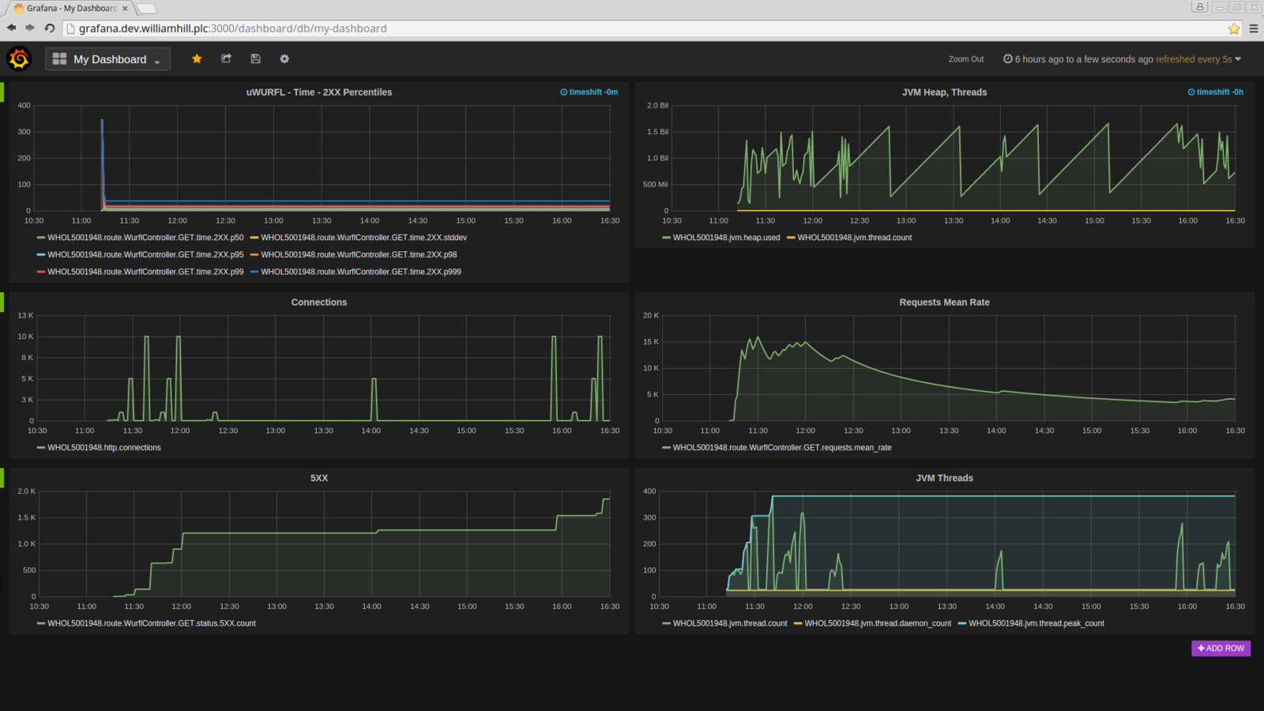Open Requests Mean Rate panel title menu
Image resolution: width=1264 pixels, height=711 pixels.
click(x=944, y=303)
